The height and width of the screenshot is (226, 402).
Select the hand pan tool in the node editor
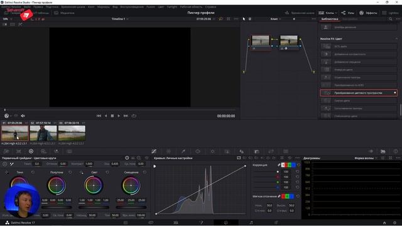tap(250, 19)
